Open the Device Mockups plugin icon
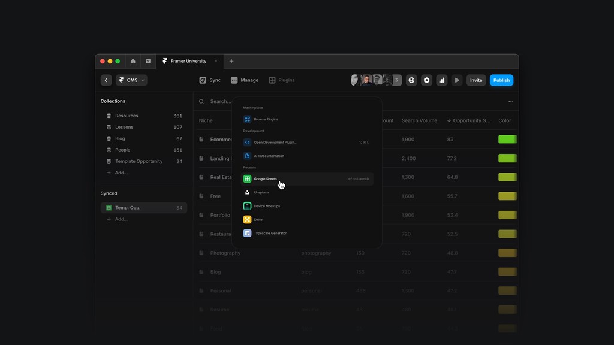This screenshot has width=614, height=345. [247, 205]
